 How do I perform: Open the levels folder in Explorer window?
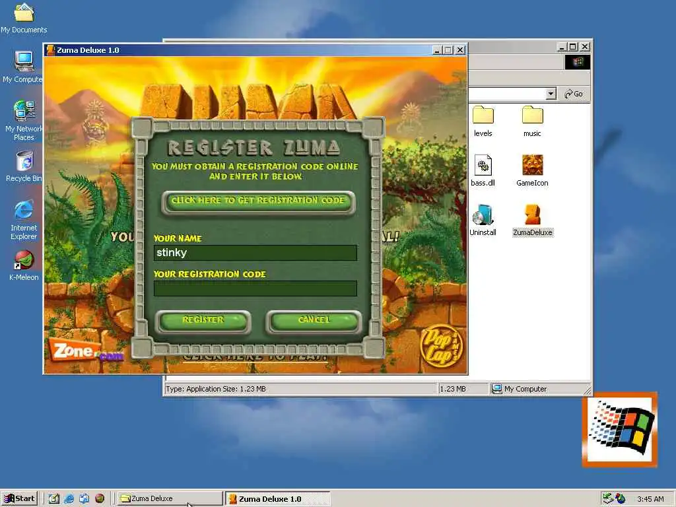click(483, 121)
